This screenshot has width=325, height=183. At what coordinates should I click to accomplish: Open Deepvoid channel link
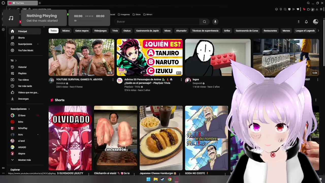[x=197, y=83]
